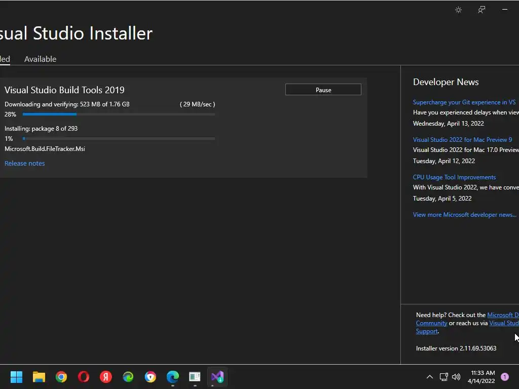Show hidden system tray icons
This screenshot has width=519, height=389.
[430, 377]
